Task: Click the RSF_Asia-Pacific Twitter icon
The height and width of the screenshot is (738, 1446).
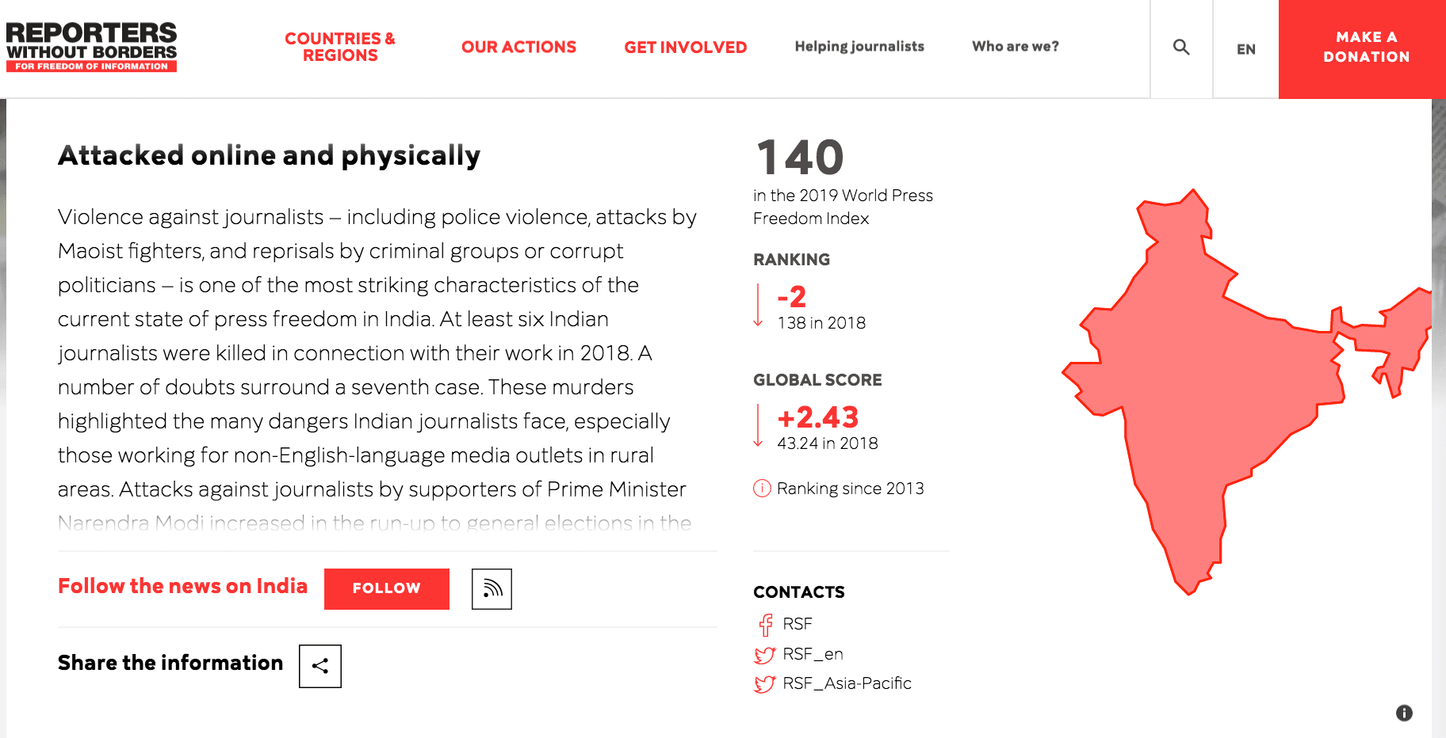Action: click(x=765, y=684)
